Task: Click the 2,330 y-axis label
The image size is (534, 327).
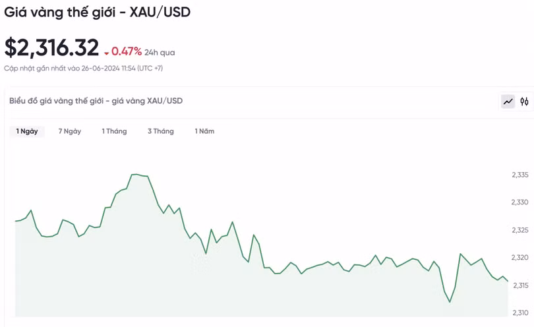Action: (x=520, y=202)
